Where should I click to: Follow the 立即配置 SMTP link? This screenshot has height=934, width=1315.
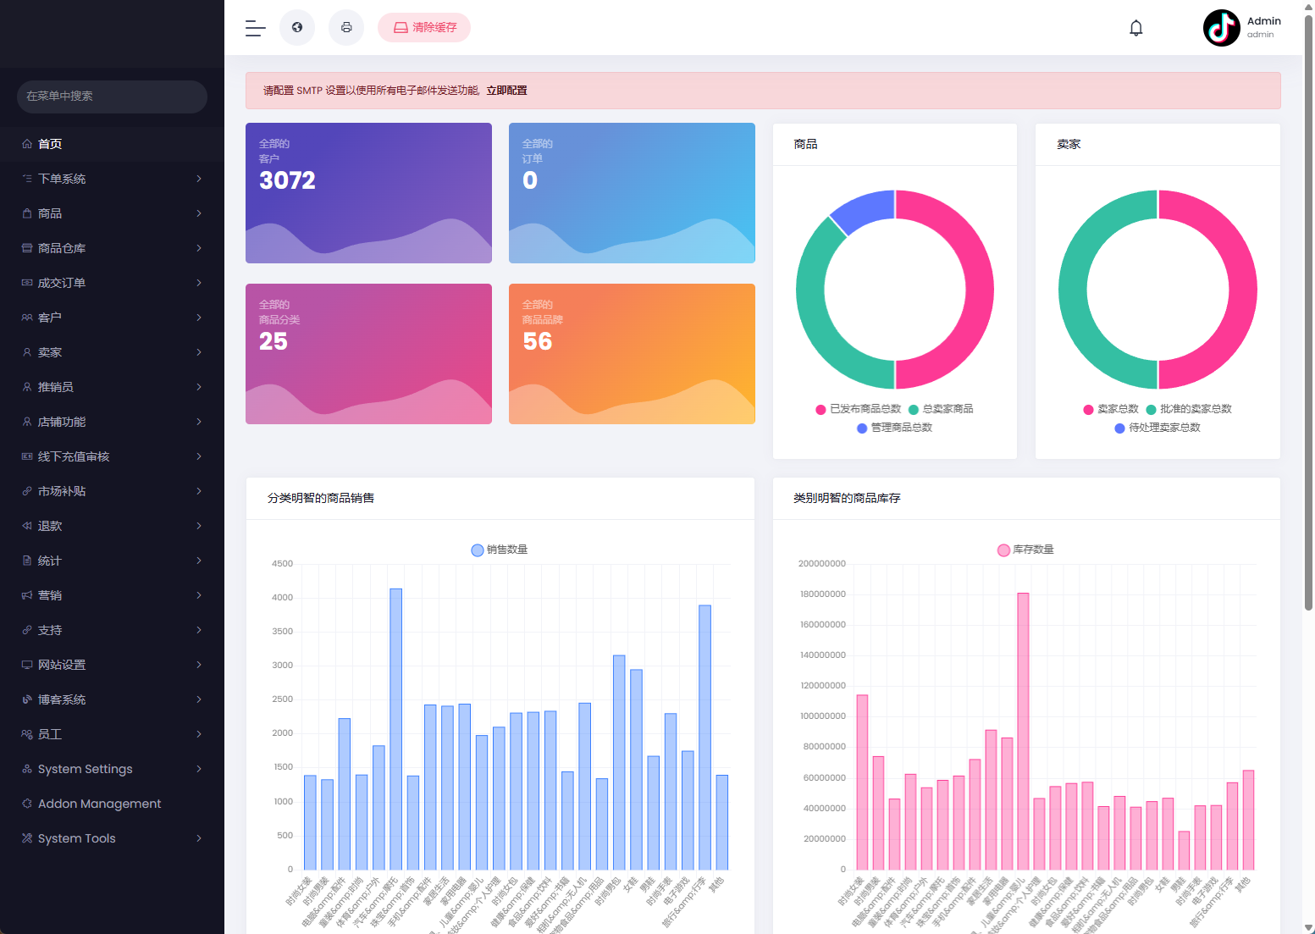pos(506,91)
